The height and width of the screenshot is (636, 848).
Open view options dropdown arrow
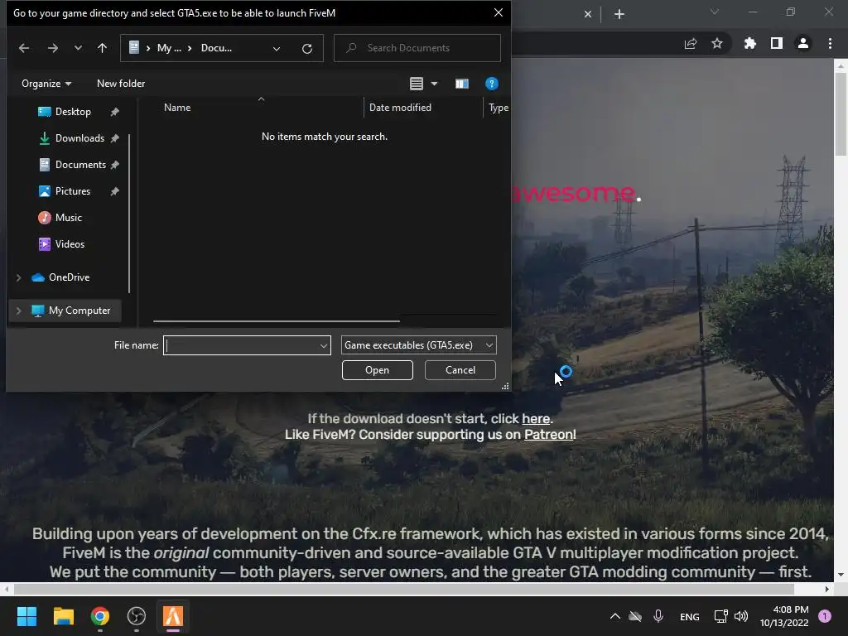tap(434, 84)
